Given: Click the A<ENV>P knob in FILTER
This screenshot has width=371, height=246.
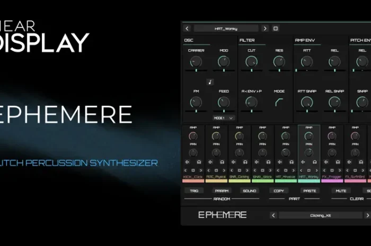Looking at the screenshot, I should (x=252, y=103).
